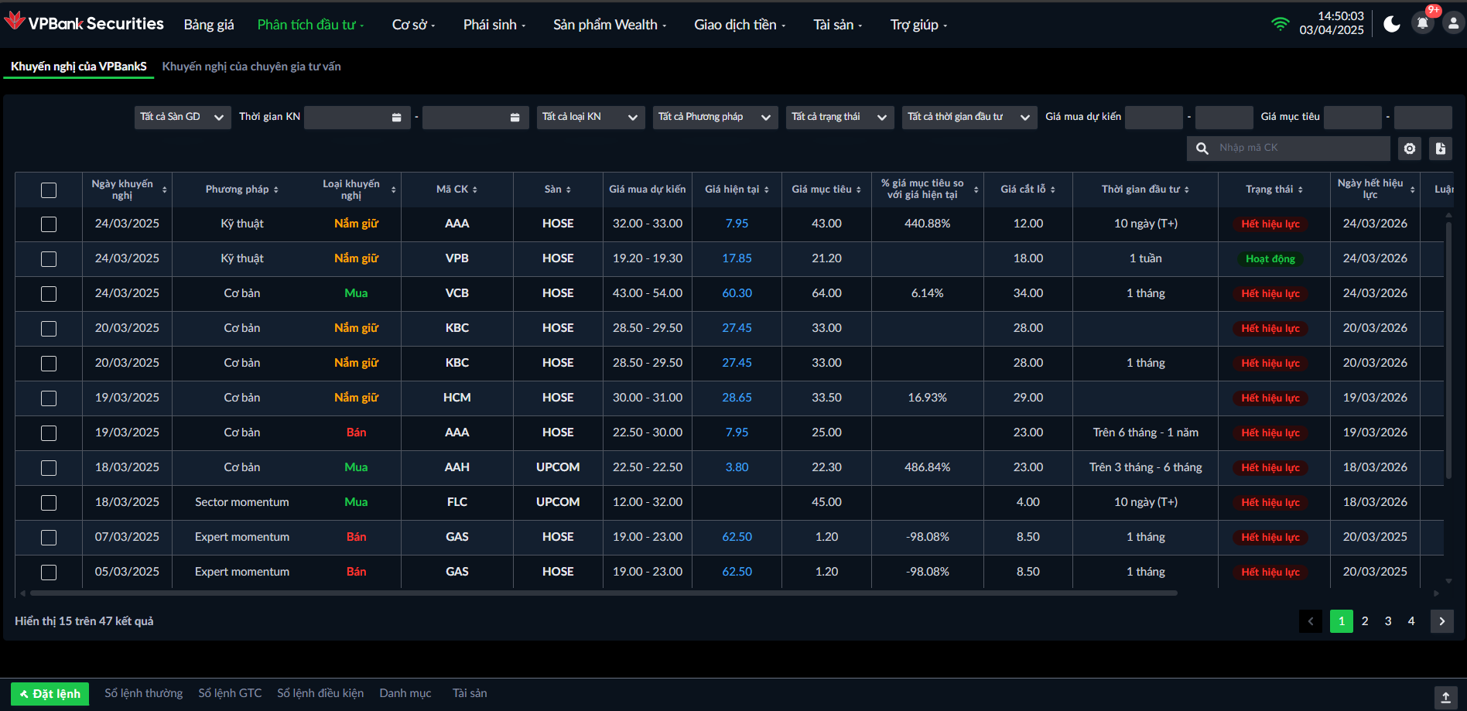
Task: Export table with the file icon
Action: [1441, 149]
